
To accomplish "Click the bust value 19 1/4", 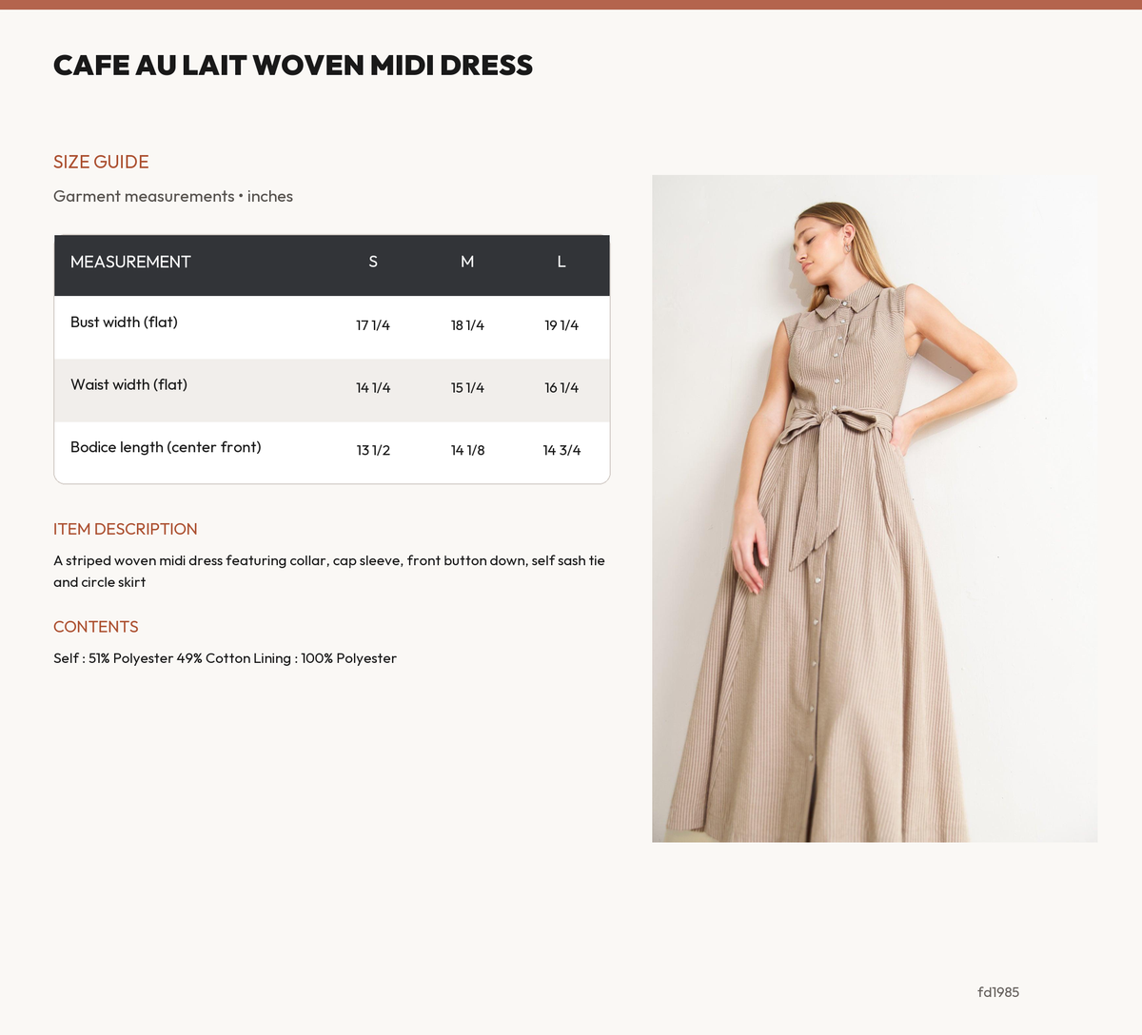I will 561,325.
